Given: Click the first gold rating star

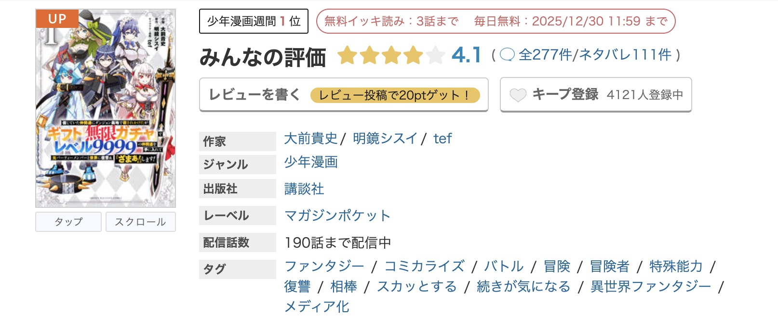Looking at the screenshot, I should (348, 56).
